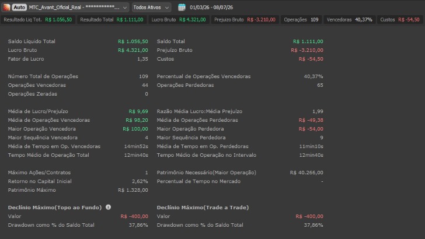This screenshot has width=425, height=239.
Task: Click the Declínio Máximo(Trade a Trade) heading
Action: pos(203,208)
